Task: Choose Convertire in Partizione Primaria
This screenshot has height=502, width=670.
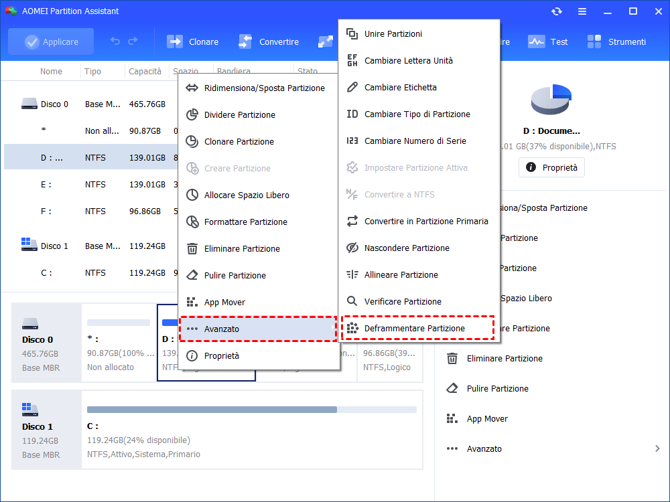Action: click(419, 221)
